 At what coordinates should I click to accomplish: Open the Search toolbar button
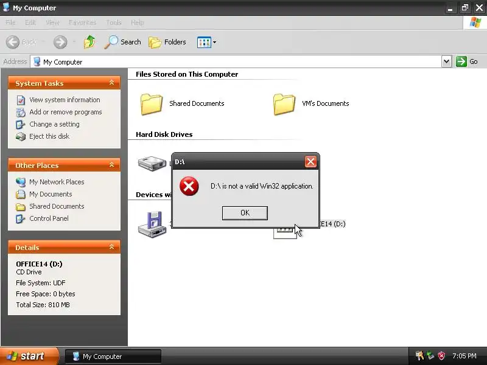point(123,42)
